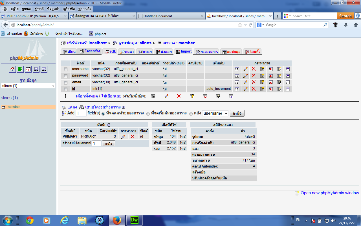The height and width of the screenshot is (226, 361).
Task: Open the field position dropdown showing username
Action: tap(215, 113)
